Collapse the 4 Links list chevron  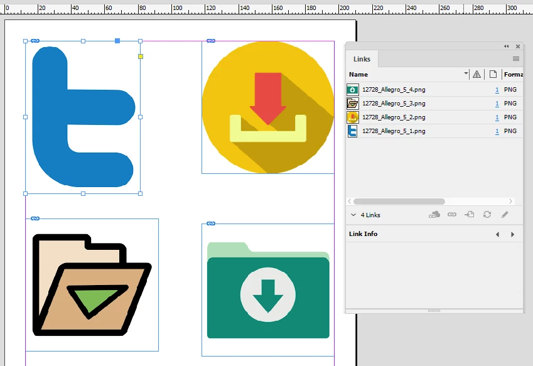click(x=353, y=215)
